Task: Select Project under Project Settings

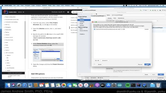Action: (x=81, y=18)
